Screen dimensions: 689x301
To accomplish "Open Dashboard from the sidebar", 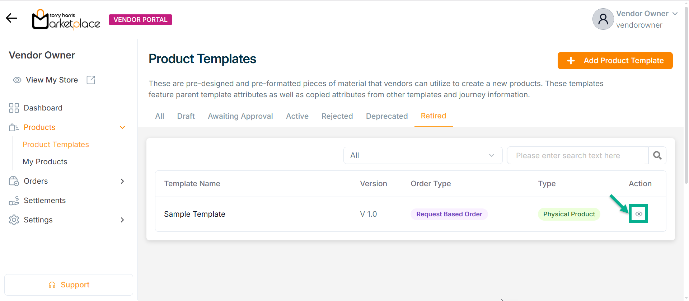I will point(43,108).
